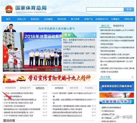Click the national emblem logo
Image resolution: width=137 pixels, height=123 pixels.
(x=9, y=9)
